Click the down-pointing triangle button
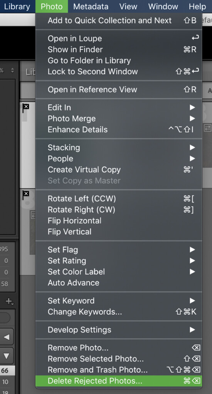This screenshot has height=394, width=212. (7, 356)
